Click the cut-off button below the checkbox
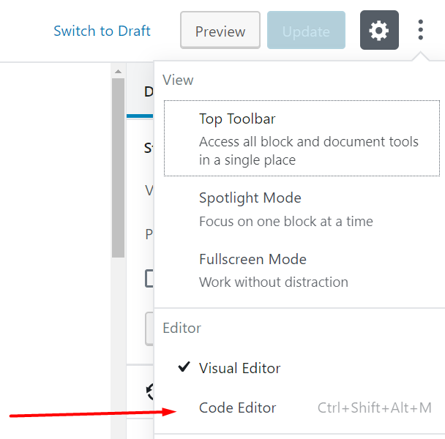Screen dimensions: 445x439 (149, 329)
